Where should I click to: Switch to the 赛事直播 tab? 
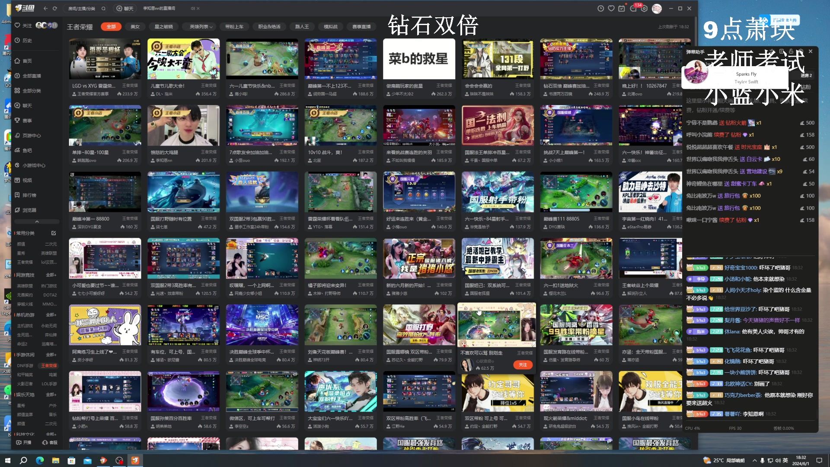(361, 26)
